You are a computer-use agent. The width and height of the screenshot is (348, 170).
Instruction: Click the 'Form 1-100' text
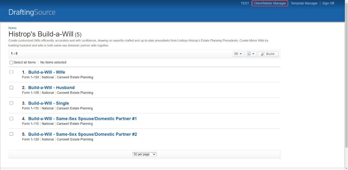point(30,77)
